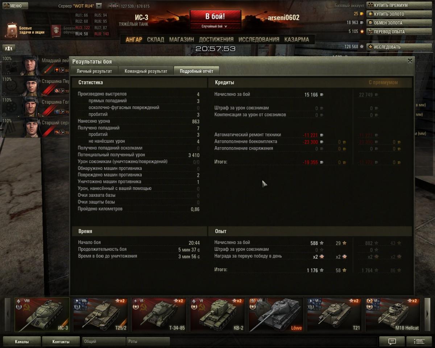The image size is (435, 348).
Task: Click ОБМЕН ЗОЛОТА button
Action: (x=400, y=22)
